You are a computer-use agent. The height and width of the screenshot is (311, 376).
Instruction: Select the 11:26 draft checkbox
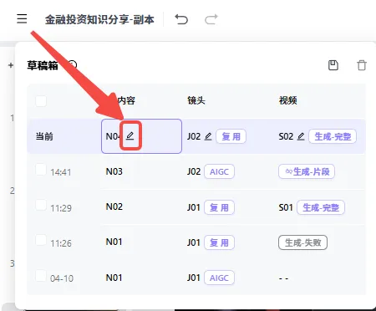(41, 240)
